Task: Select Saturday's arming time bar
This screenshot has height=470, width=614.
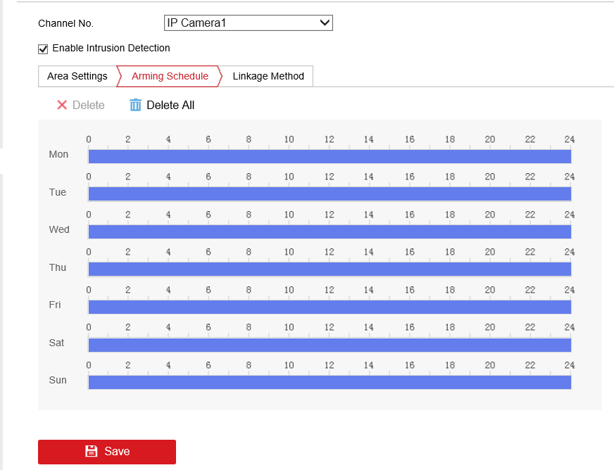Action: 330,345
